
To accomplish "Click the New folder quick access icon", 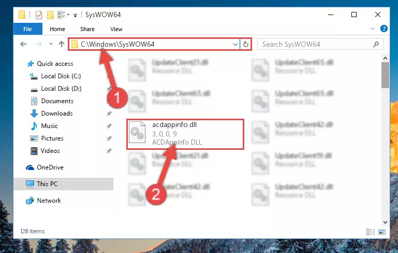I will pyautogui.click(x=50, y=15).
